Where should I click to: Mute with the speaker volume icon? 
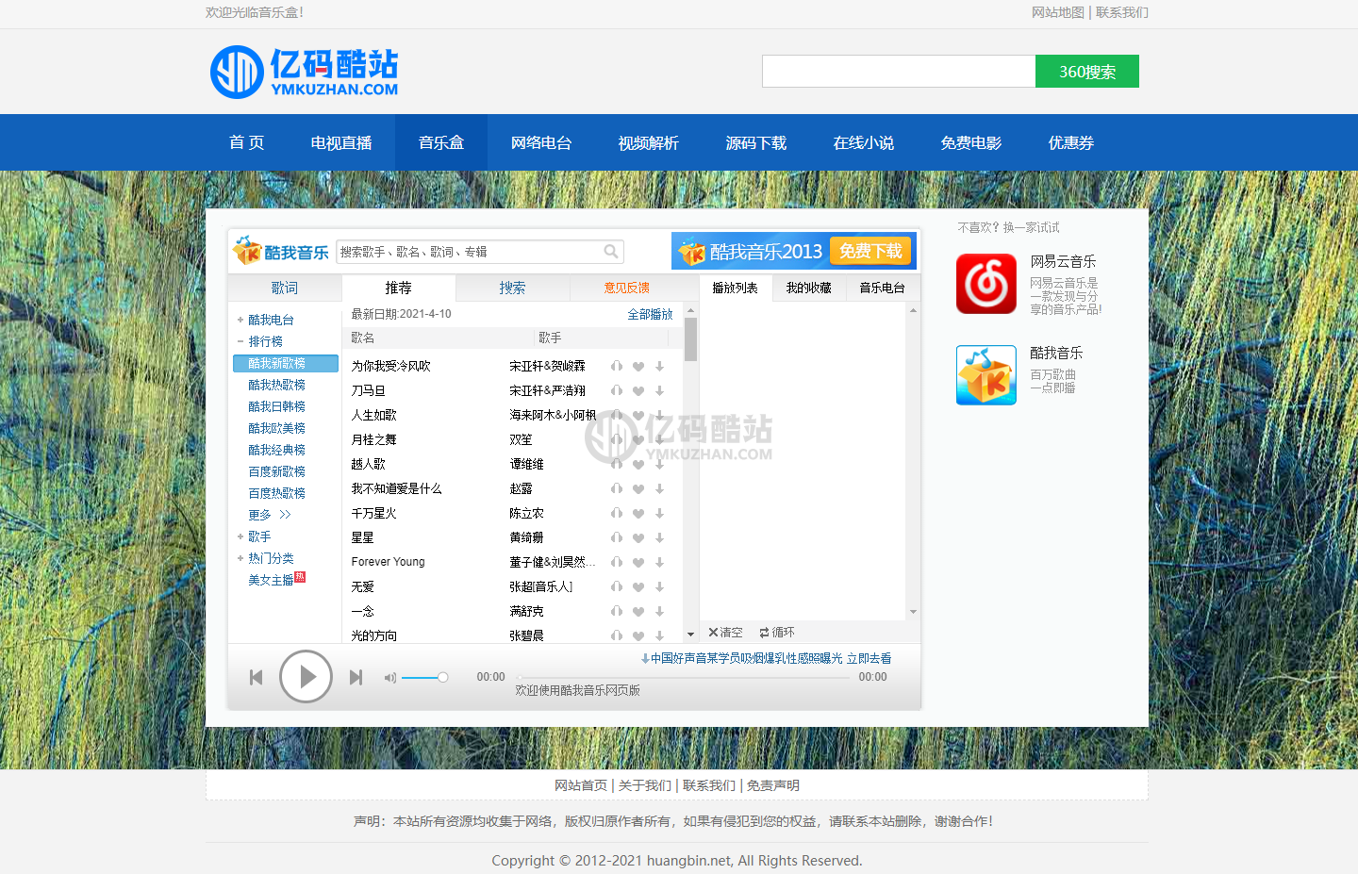[389, 677]
